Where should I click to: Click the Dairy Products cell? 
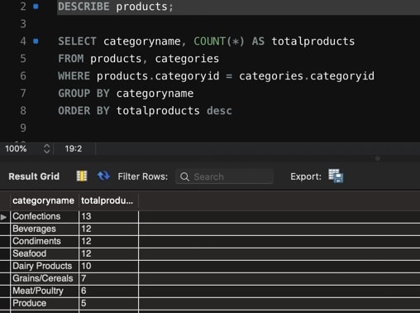45,266
